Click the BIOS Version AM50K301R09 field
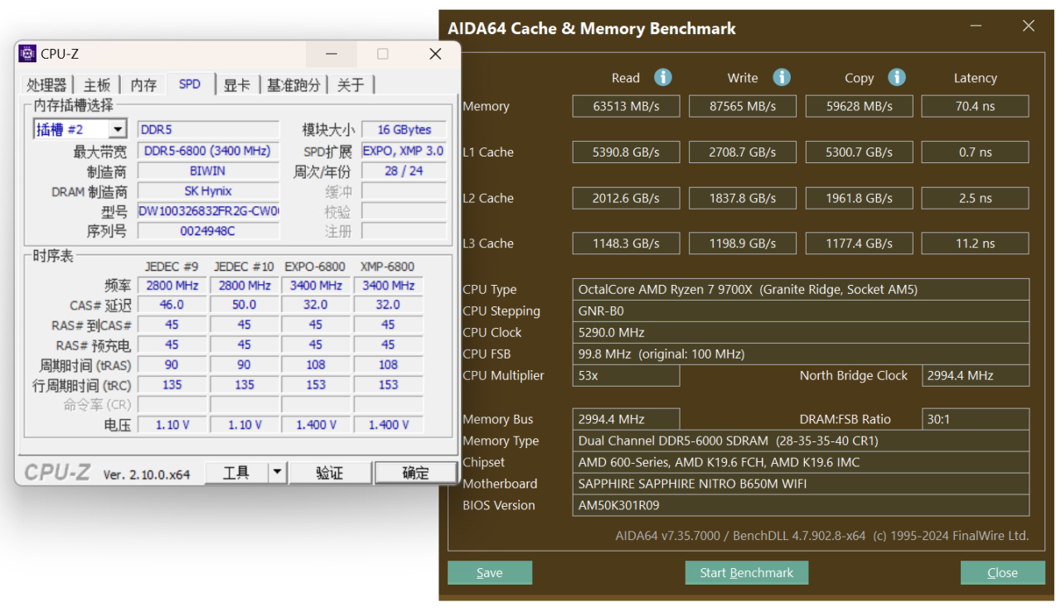This screenshot has height=612, width=1061. (801, 505)
